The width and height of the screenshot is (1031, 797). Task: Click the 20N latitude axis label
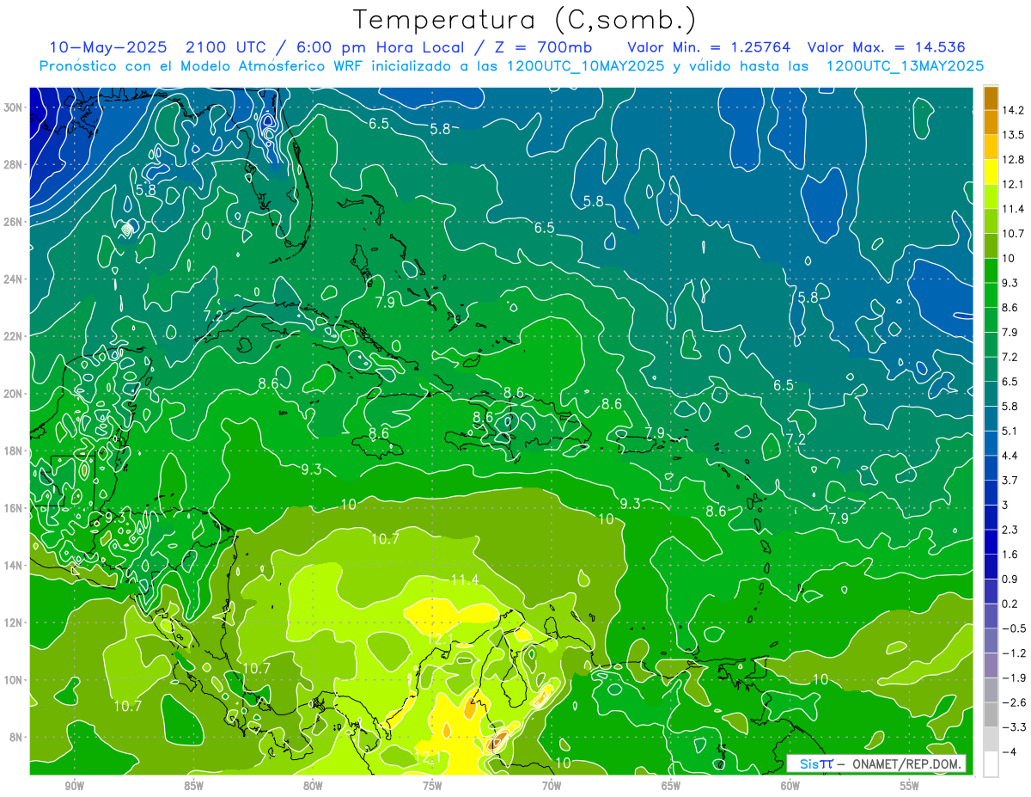tap(15, 394)
